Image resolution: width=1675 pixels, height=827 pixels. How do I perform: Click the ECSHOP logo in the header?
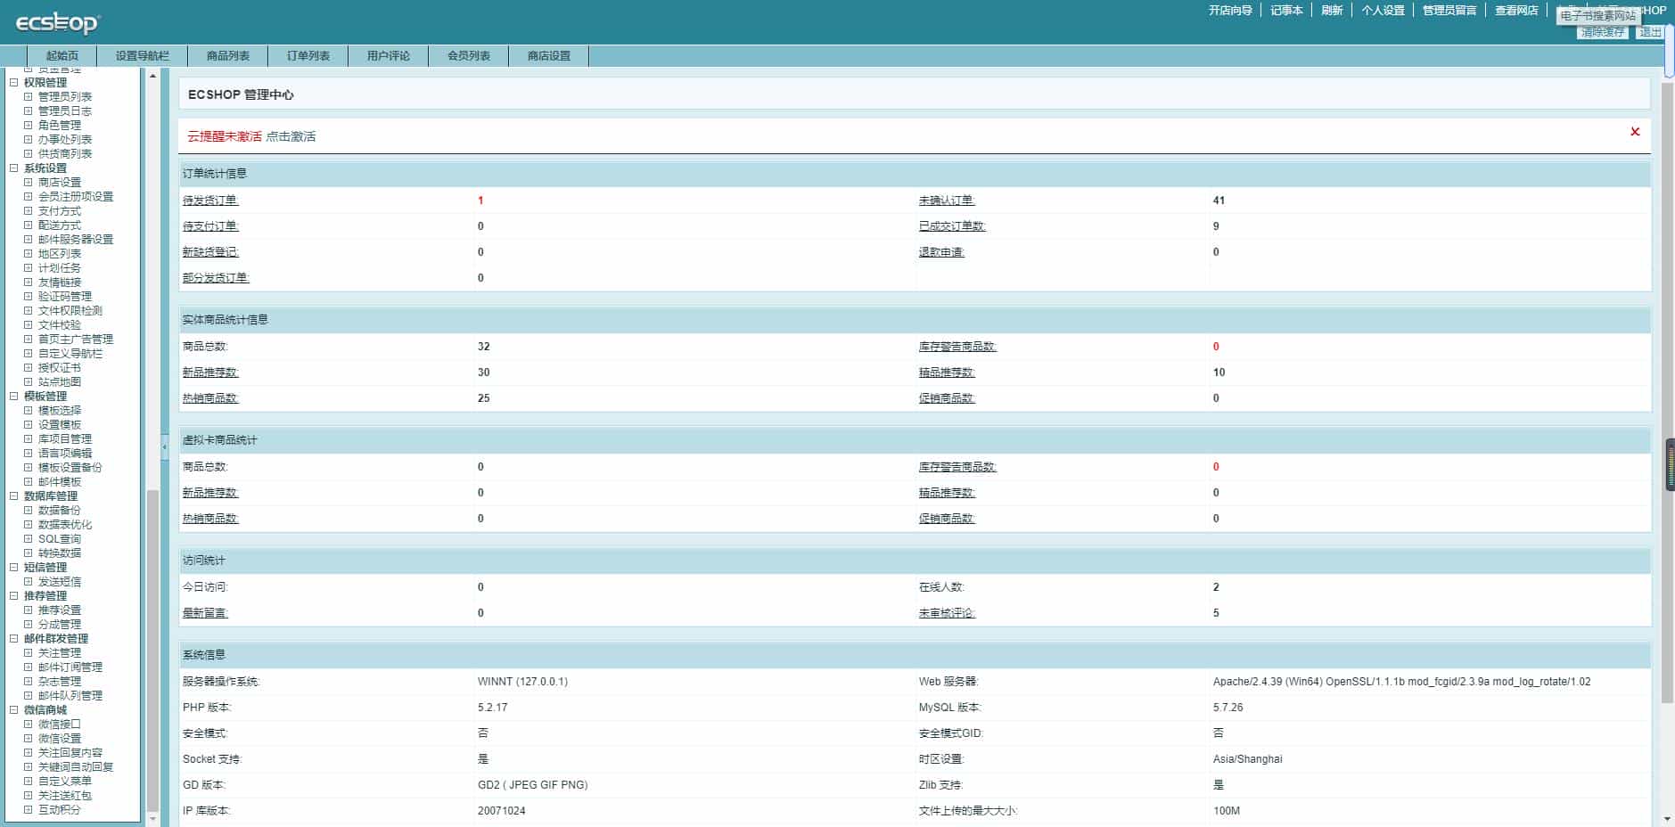tap(58, 23)
